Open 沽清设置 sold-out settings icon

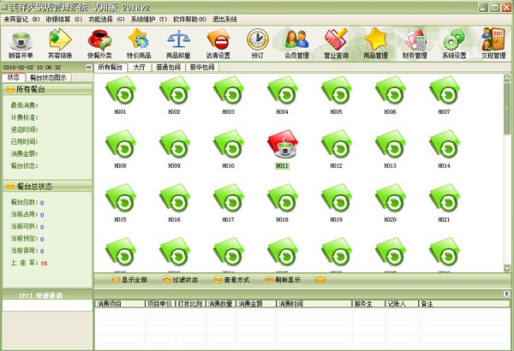[218, 44]
